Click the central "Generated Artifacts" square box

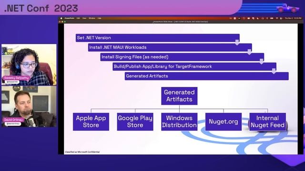pyautogui.click(x=179, y=96)
